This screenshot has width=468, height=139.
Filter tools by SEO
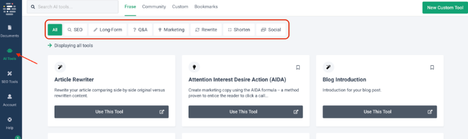(x=75, y=30)
